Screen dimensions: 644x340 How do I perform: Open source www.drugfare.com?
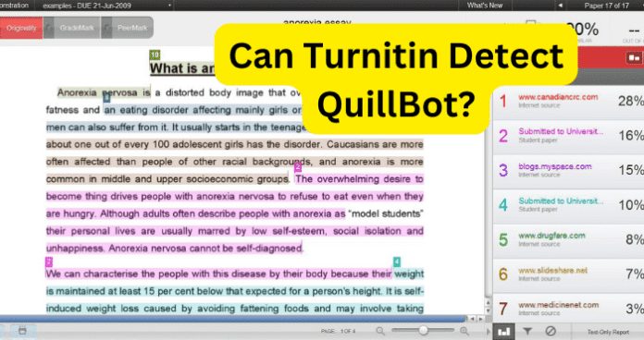point(551,236)
